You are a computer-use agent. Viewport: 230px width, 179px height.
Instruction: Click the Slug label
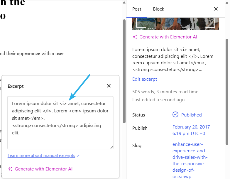tap(137, 146)
